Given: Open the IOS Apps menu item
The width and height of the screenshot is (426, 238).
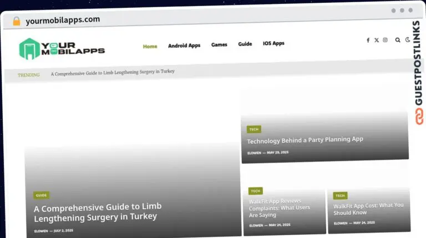Looking at the screenshot, I should coord(273,43).
